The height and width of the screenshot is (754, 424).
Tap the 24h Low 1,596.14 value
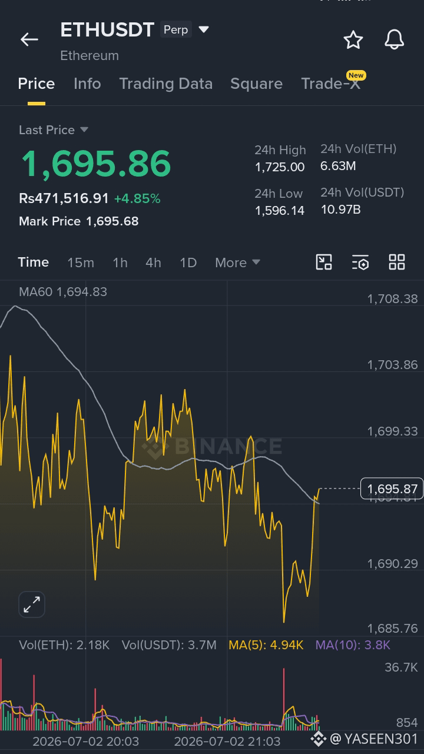coord(280,211)
